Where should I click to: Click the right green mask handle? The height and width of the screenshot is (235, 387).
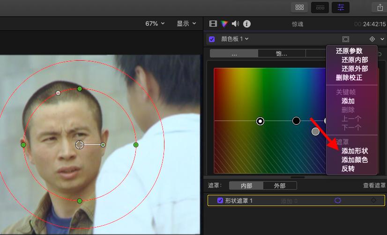coord(136,145)
